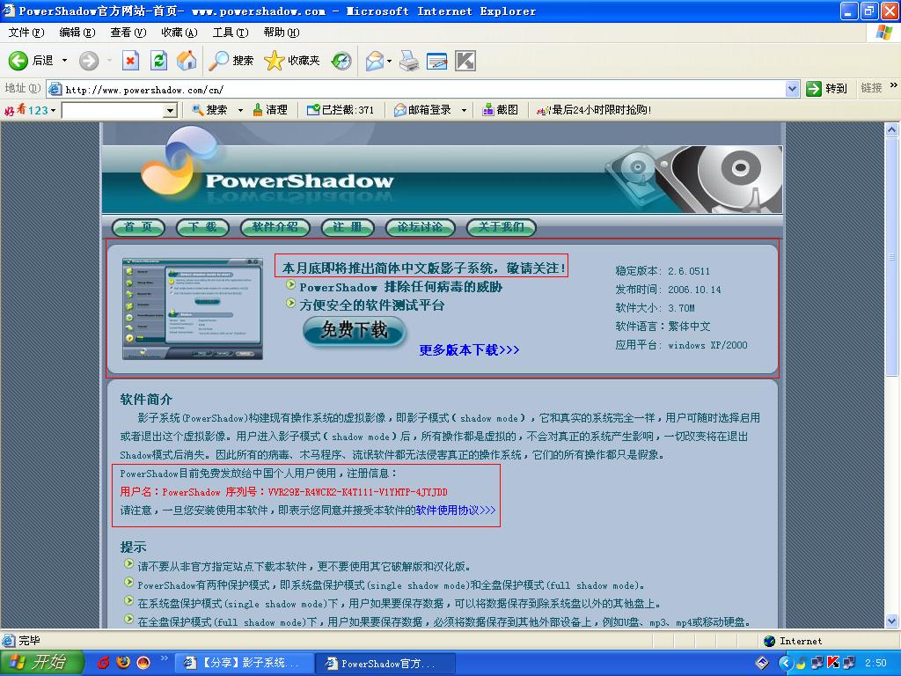Click the 论坛讨论 navigation button
Viewport: 901px width, 676px height.
click(x=420, y=227)
